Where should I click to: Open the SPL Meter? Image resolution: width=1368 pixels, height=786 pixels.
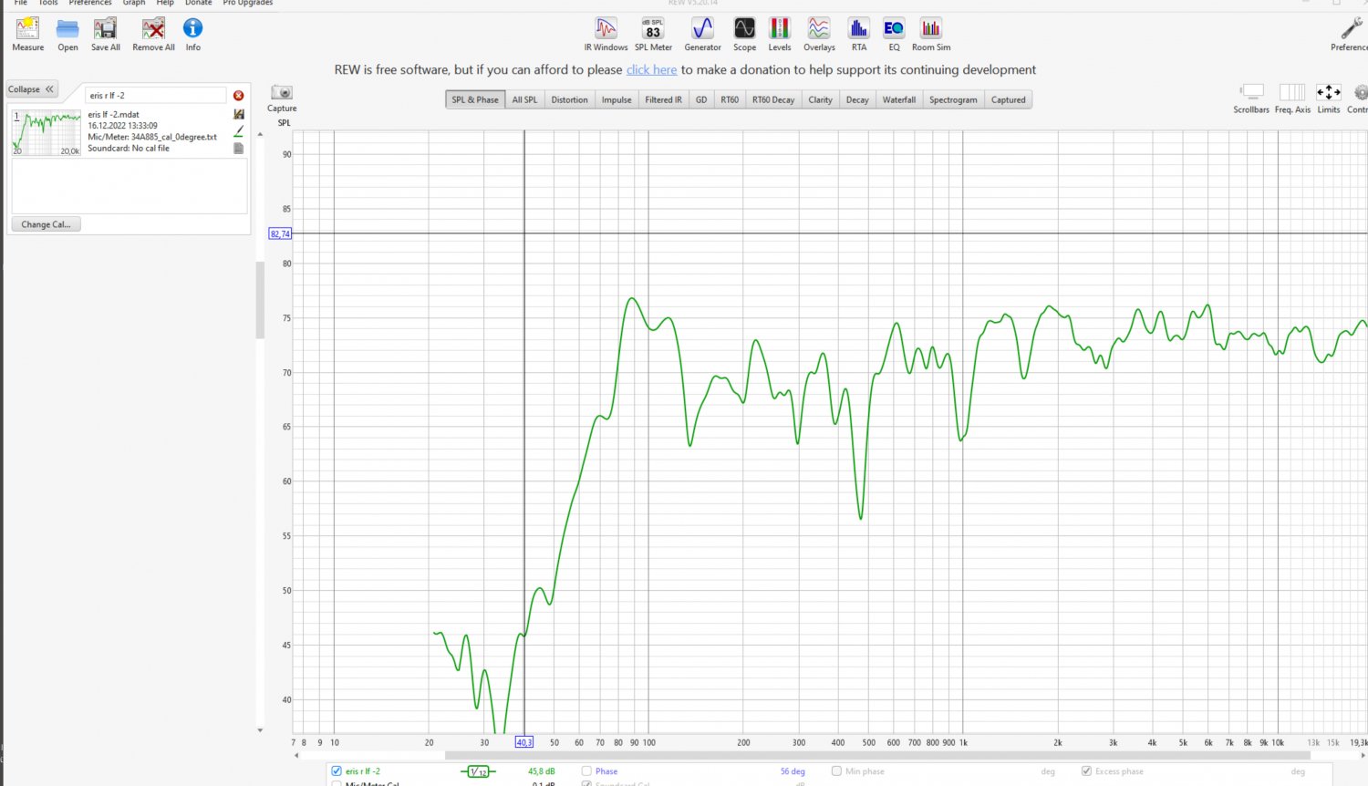coord(653,35)
